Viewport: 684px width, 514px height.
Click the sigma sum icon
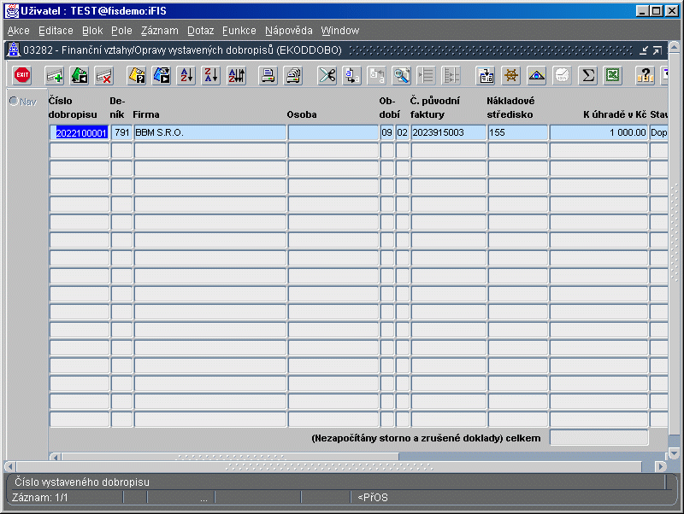(x=587, y=76)
